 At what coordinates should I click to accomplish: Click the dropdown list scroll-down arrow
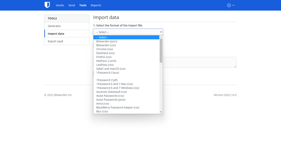tap(161, 112)
